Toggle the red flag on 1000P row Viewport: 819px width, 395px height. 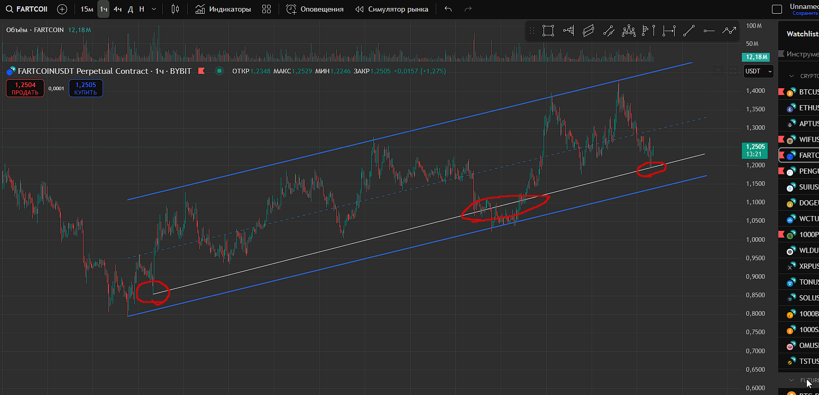click(782, 234)
